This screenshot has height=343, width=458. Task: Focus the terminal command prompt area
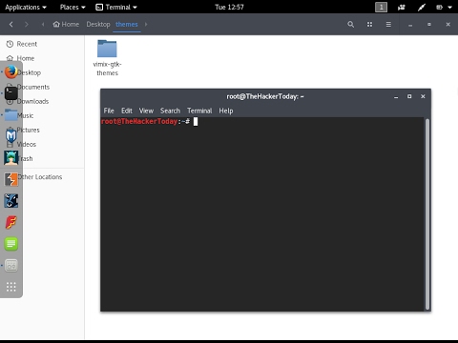(x=262, y=214)
